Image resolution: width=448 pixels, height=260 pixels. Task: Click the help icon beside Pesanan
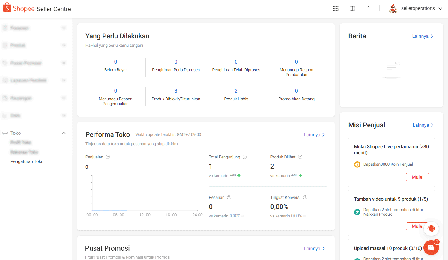pos(229,197)
